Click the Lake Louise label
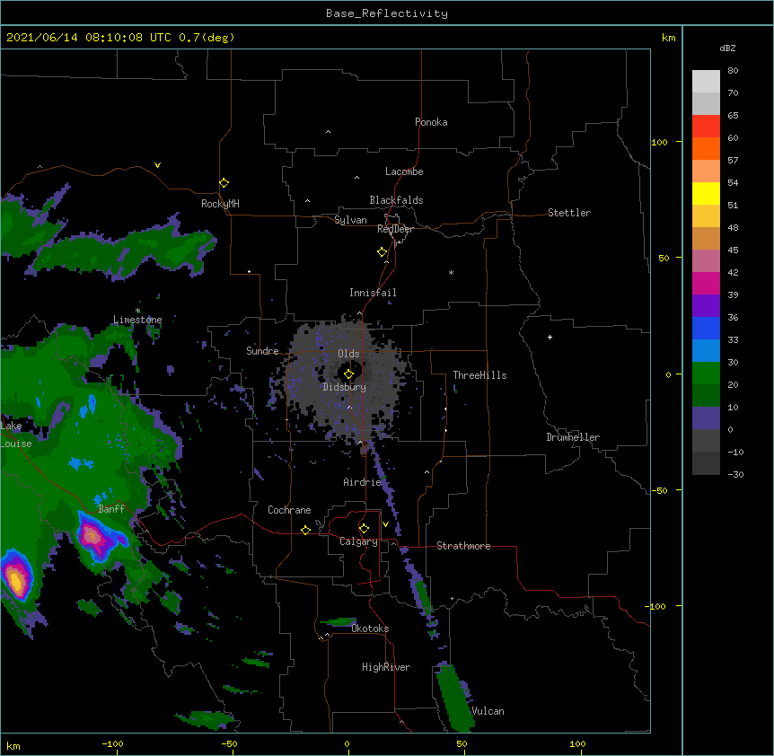 click(x=16, y=435)
